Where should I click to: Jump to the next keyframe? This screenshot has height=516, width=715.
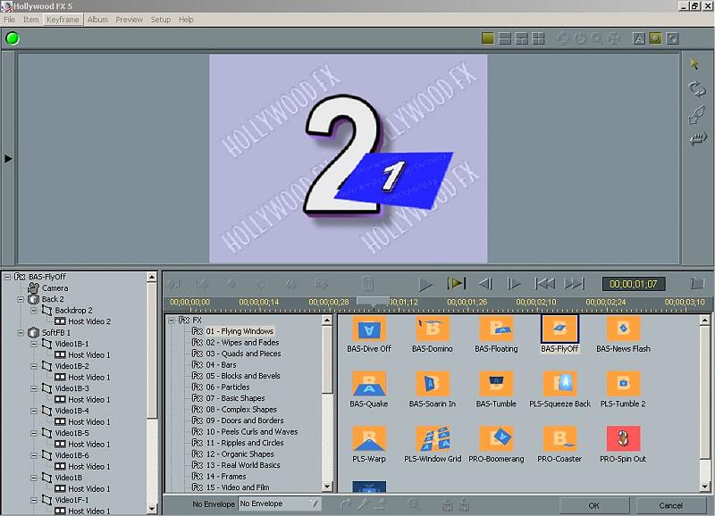pos(574,284)
